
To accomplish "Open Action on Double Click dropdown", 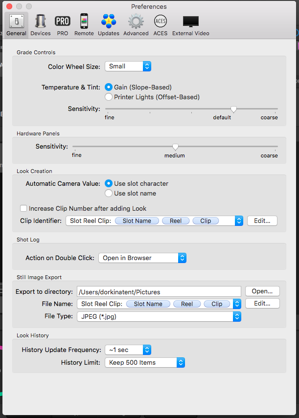I will 142,258.
